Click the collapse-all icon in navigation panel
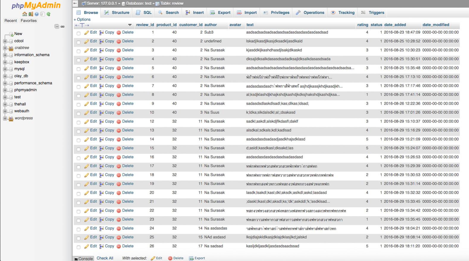469x261 pixels. [x=57, y=27]
